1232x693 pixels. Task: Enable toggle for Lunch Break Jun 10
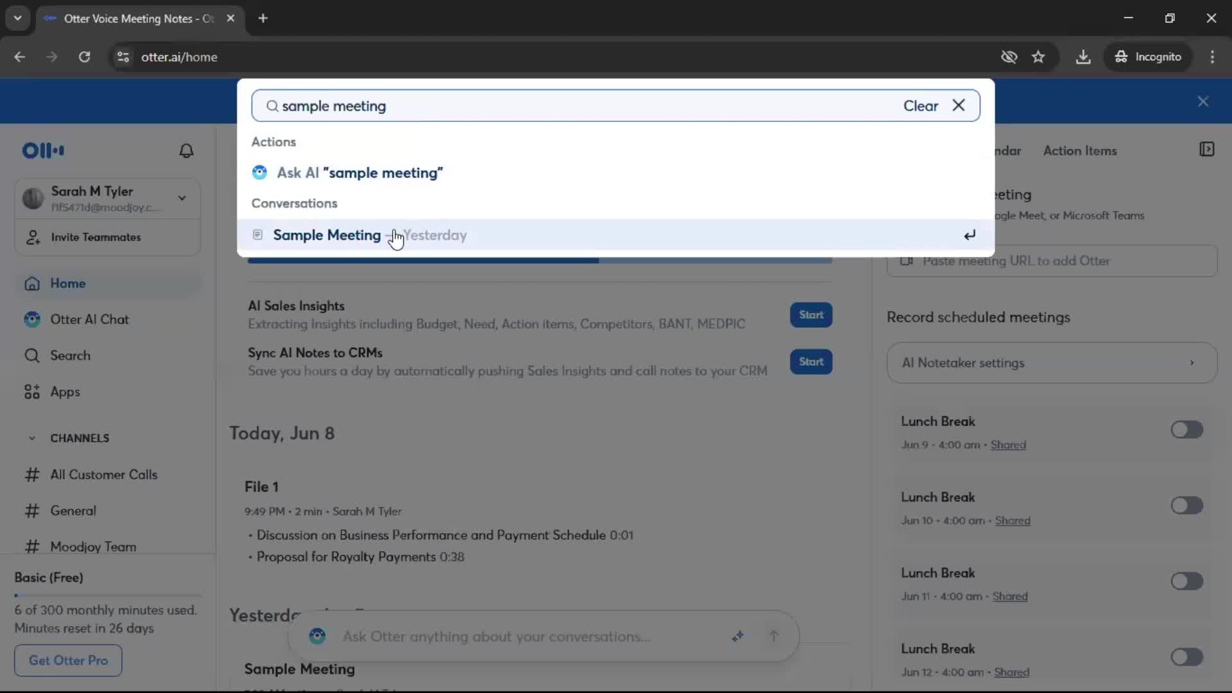(1187, 506)
